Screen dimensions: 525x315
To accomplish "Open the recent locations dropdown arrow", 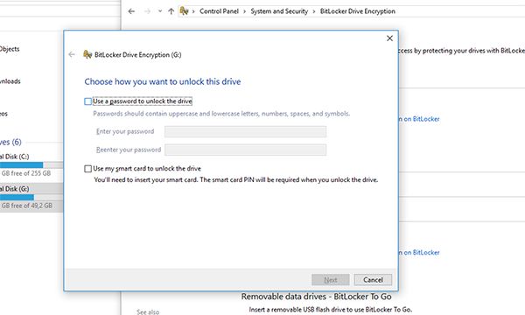I will click(160, 11).
